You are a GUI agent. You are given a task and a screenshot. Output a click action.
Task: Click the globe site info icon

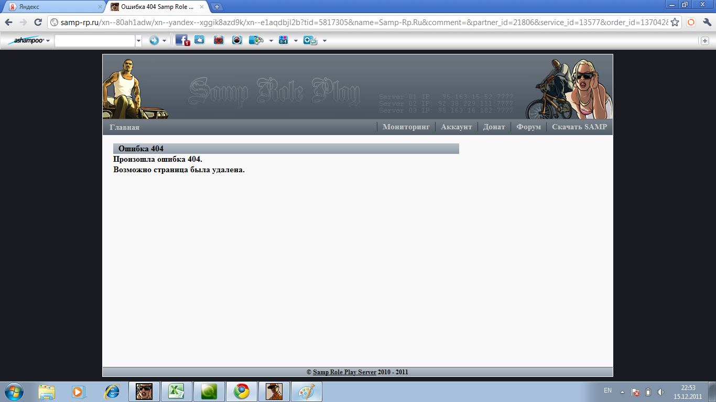[x=53, y=23]
